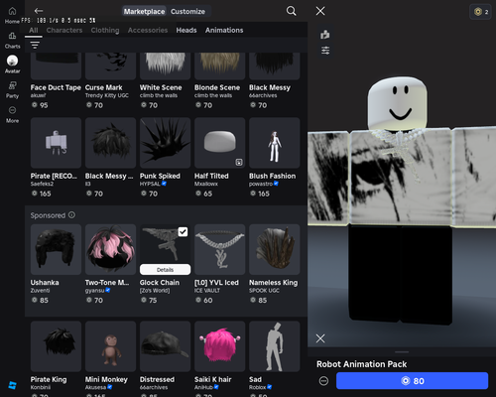Click creator name Trendy Kitty UGC

tap(107, 95)
